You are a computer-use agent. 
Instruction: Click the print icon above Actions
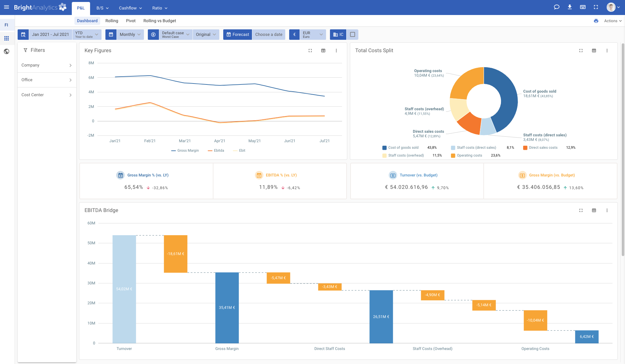tap(596, 21)
